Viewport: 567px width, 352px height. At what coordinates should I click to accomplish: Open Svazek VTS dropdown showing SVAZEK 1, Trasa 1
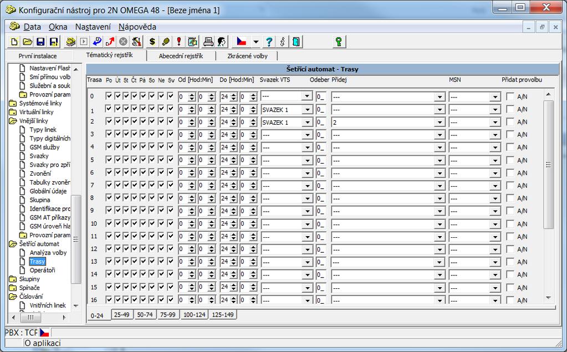click(x=307, y=110)
